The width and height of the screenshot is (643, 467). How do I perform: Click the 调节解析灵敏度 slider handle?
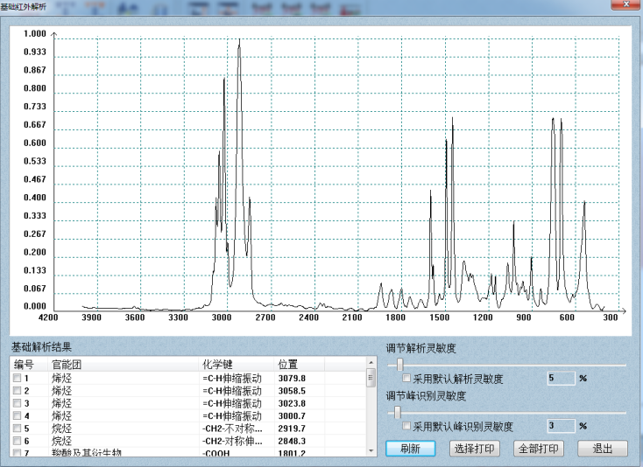tap(400, 364)
